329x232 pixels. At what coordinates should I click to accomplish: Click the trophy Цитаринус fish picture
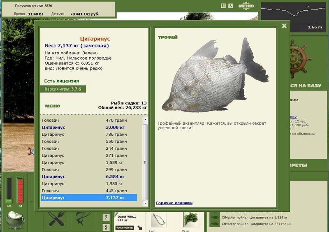[215, 76]
